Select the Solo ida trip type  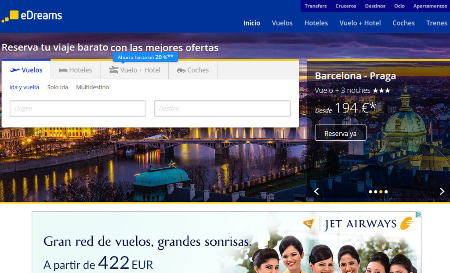point(58,87)
